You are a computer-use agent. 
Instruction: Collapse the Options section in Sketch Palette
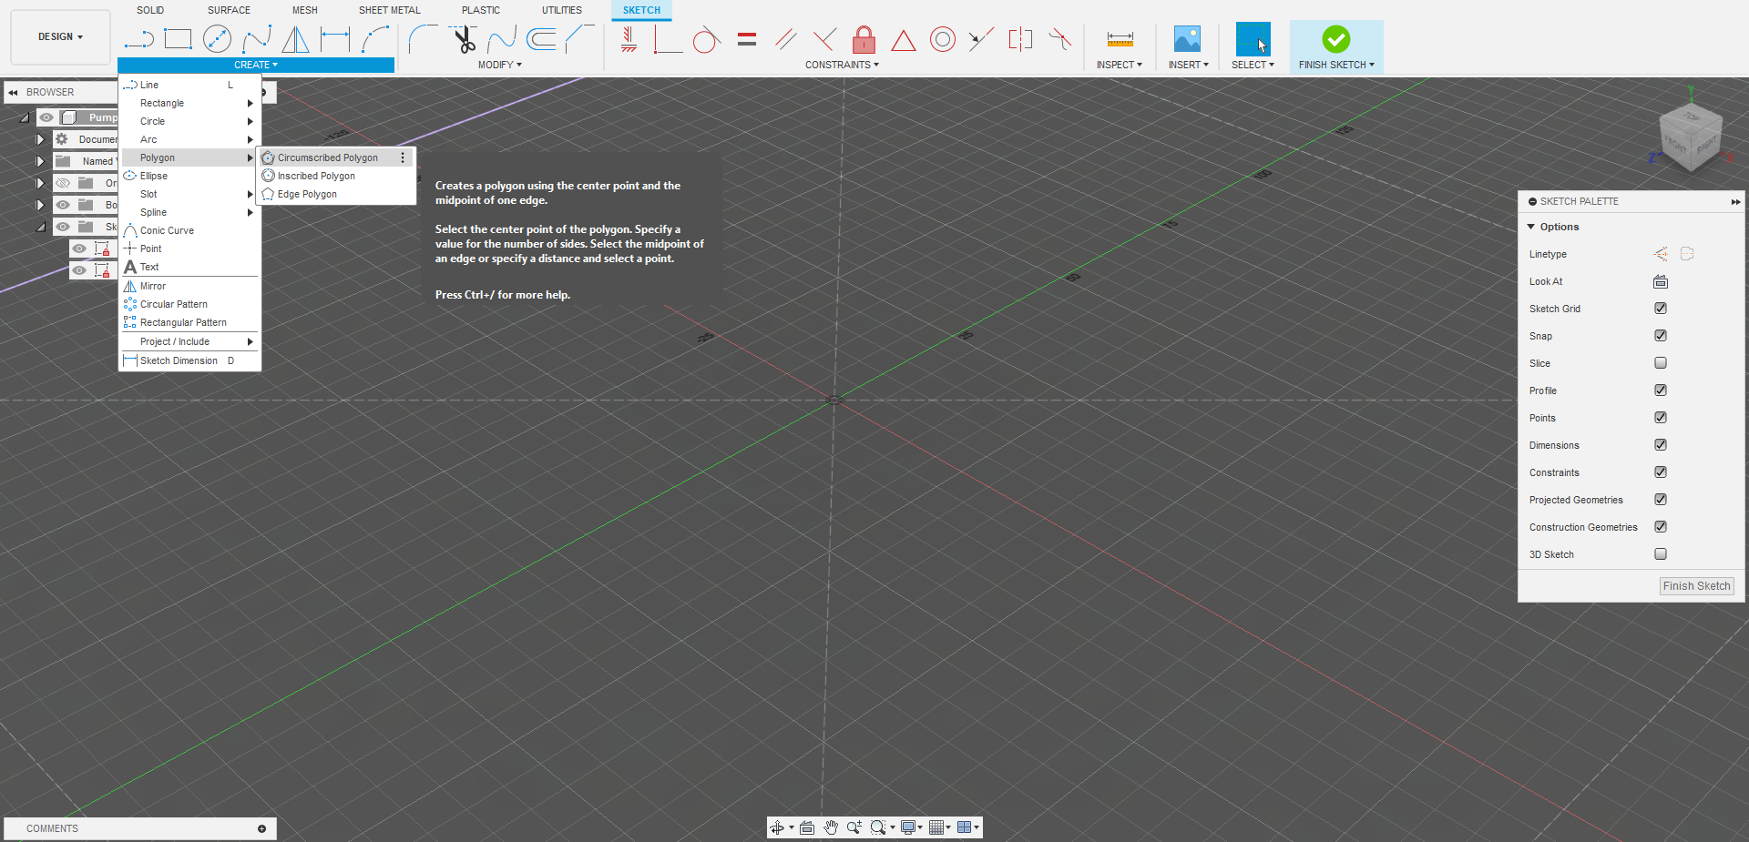coord(1531,227)
